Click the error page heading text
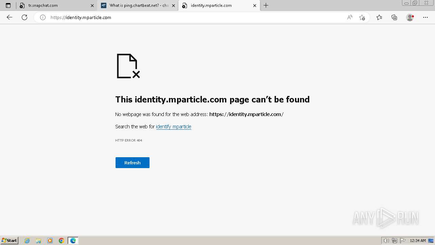The image size is (435, 245). click(x=212, y=99)
